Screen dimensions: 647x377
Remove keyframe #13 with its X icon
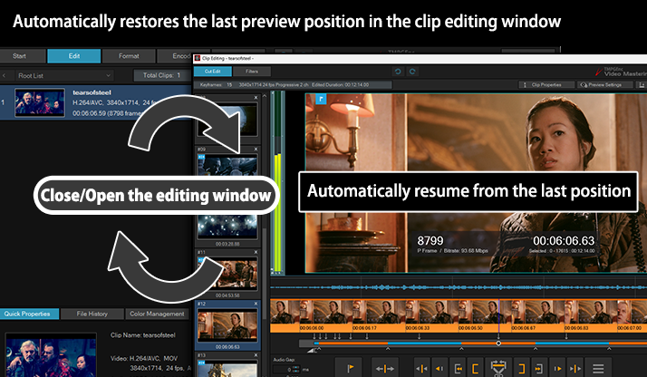256,355
